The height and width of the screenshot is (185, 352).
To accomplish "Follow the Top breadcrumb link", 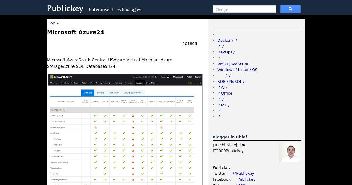I will [52, 23].
